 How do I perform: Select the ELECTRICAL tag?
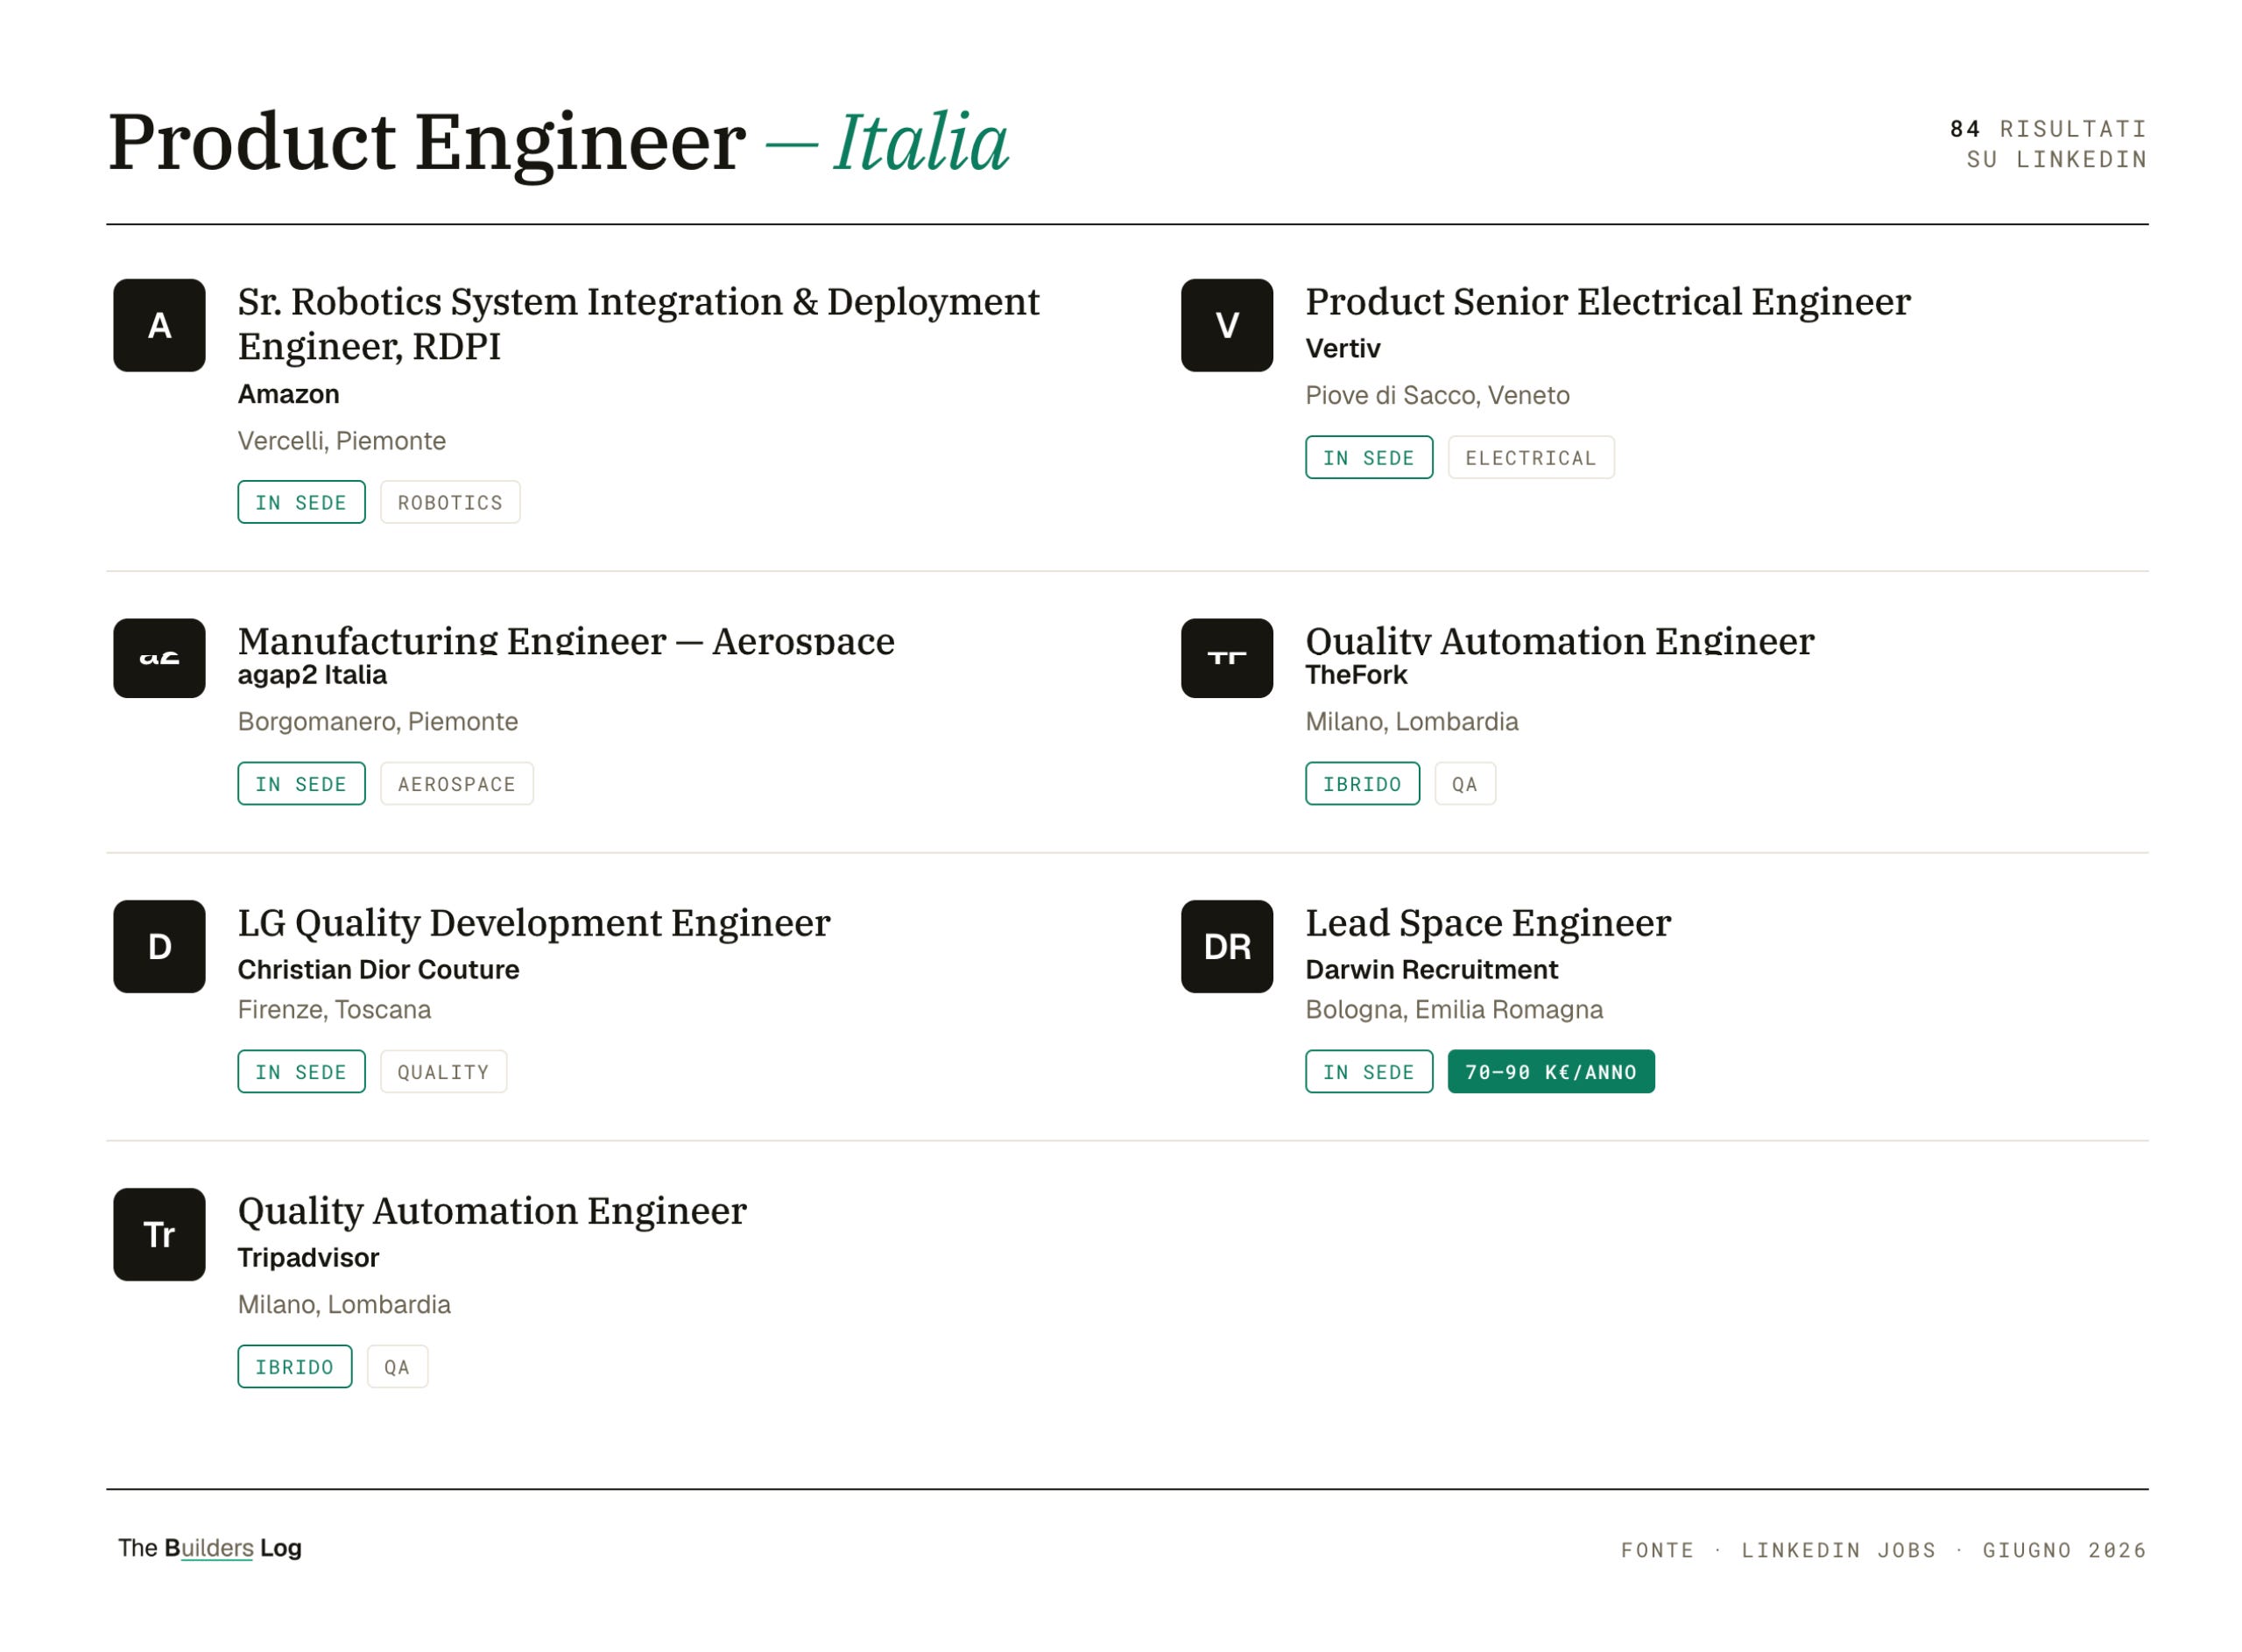point(1530,457)
